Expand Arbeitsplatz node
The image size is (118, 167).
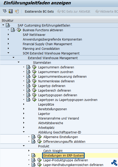24,128
